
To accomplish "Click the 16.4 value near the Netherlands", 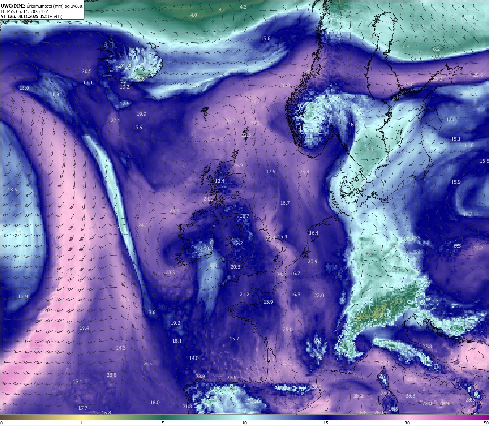I will click(x=314, y=233).
